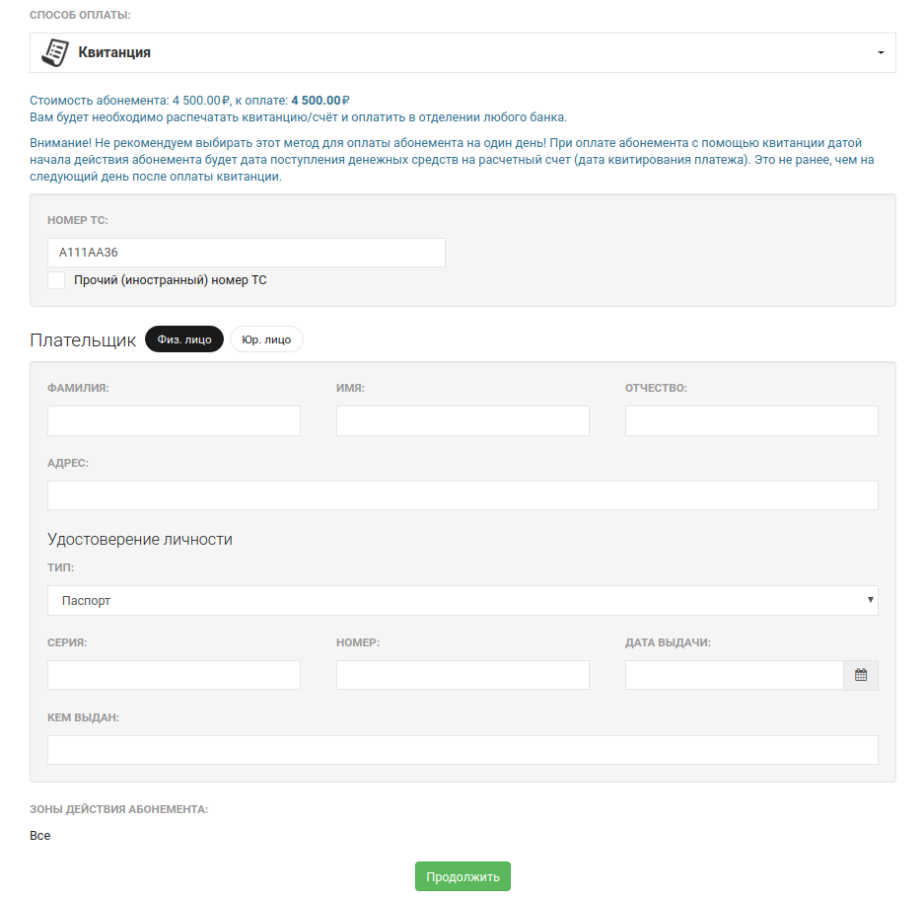This screenshot has height=899, width=924.
Task: Focus the Номер ТС field with A111AA36
Action: click(247, 253)
